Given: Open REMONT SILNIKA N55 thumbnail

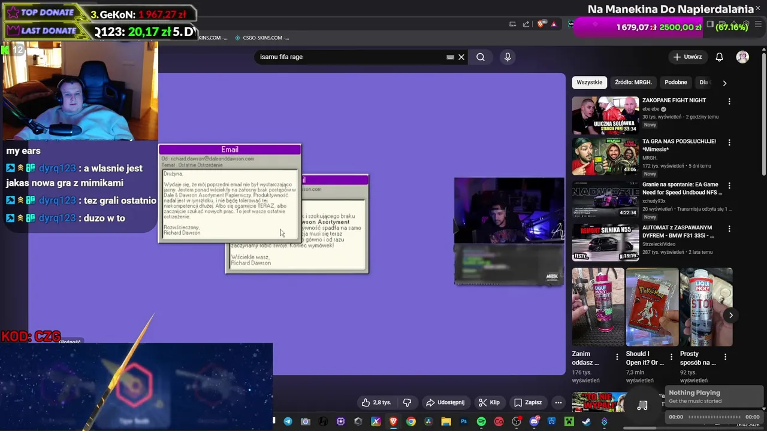Looking at the screenshot, I should (605, 242).
